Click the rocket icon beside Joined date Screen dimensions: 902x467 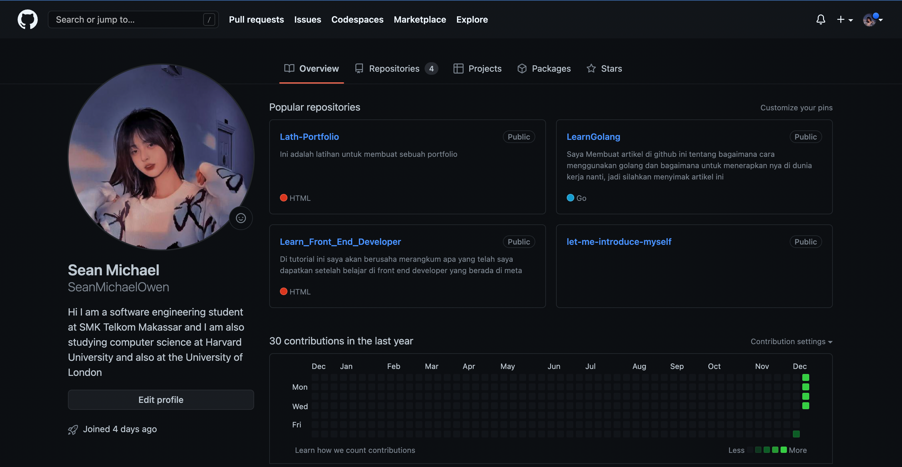(x=72, y=429)
